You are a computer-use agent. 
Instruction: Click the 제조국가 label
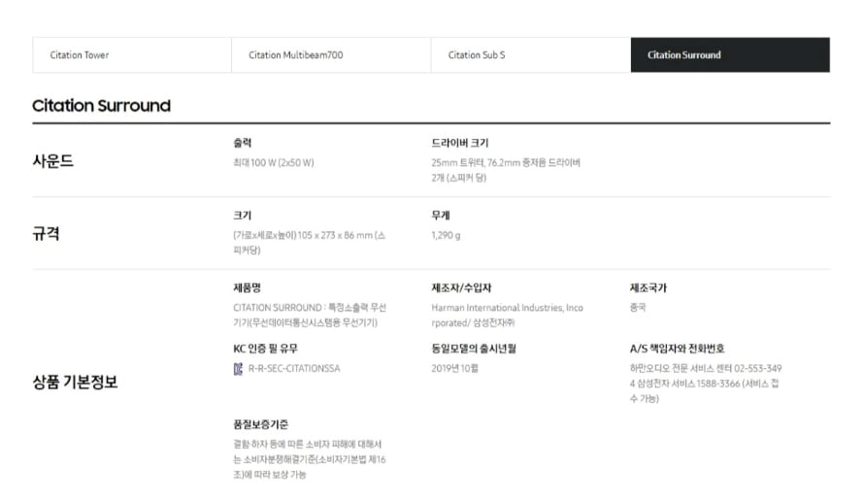[648, 288]
